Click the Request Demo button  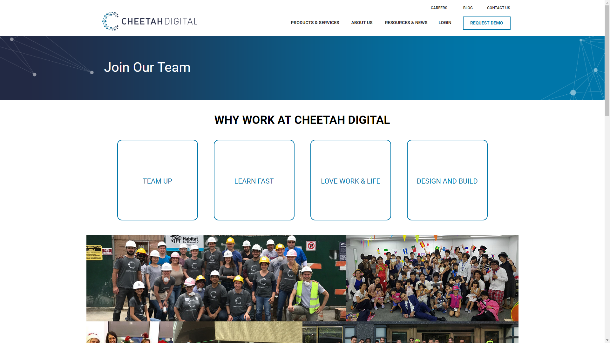click(486, 23)
